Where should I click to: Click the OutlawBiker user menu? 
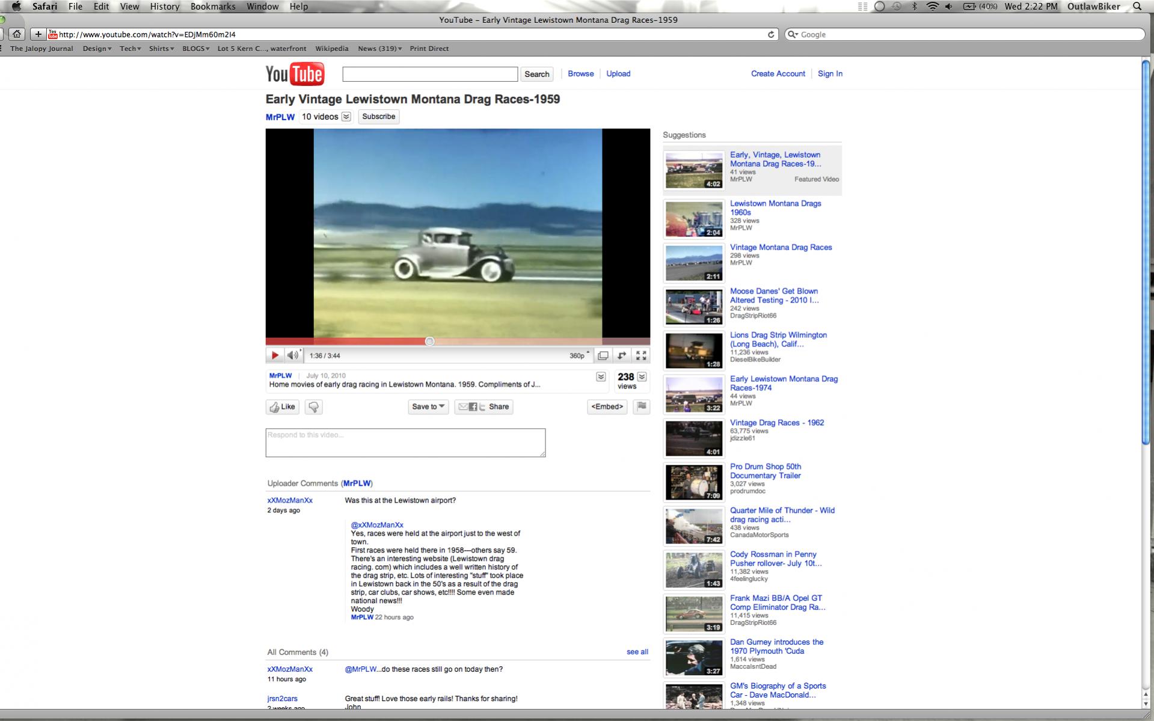click(1093, 6)
